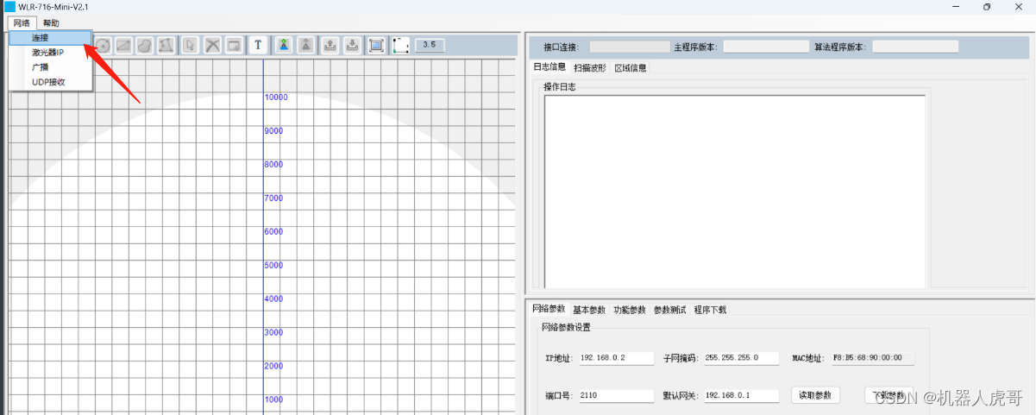Choose 激光器IP menu entry
This screenshot has width=1036, height=415.
point(50,53)
